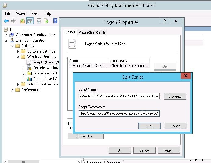211x163 pixels.
Task: Expand the Computer Configuration node
Action: tap(6, 35)
